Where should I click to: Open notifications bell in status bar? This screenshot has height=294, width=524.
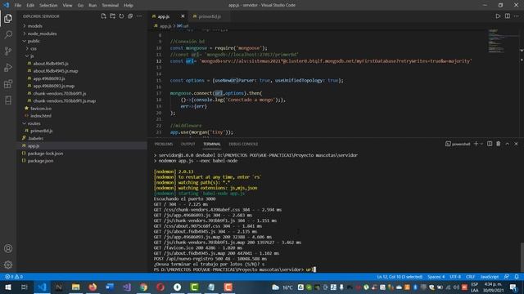click(x=517, y=277)
